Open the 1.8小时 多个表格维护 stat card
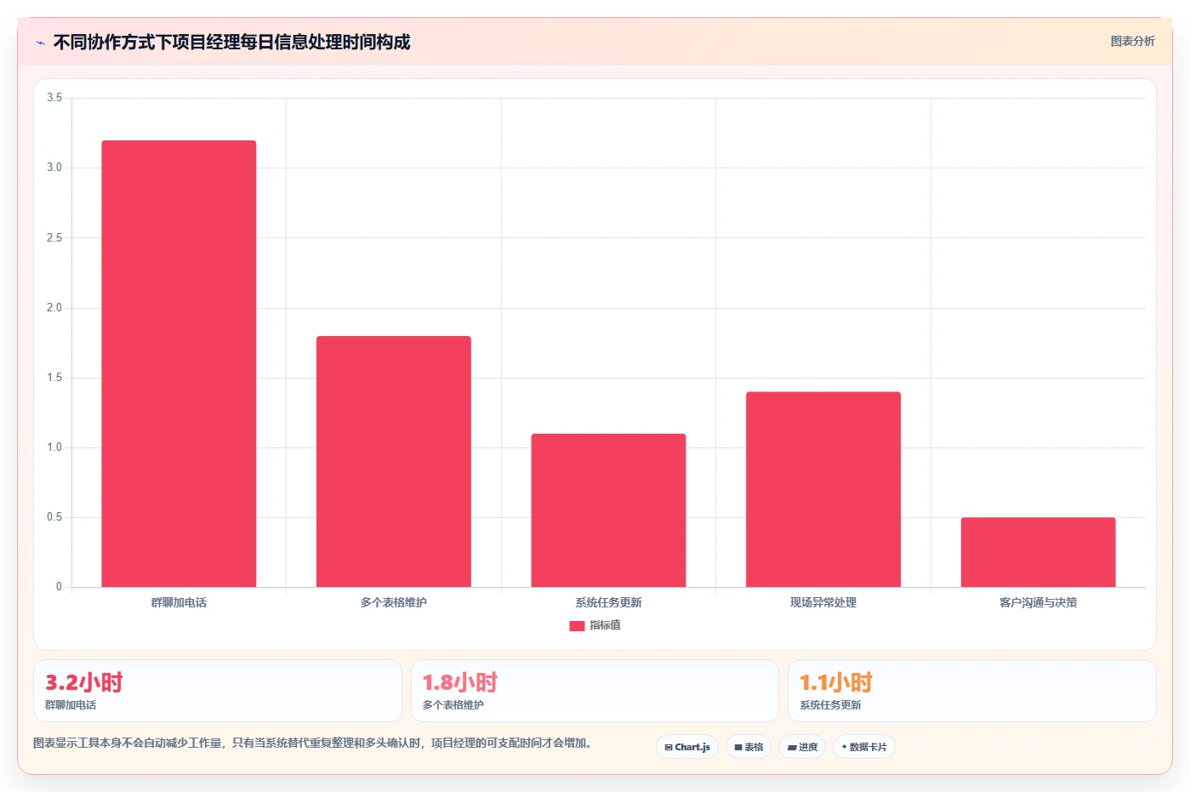 click(x=595, y=691)
